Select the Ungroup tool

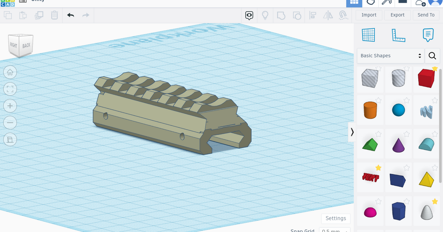coord(297,15)
